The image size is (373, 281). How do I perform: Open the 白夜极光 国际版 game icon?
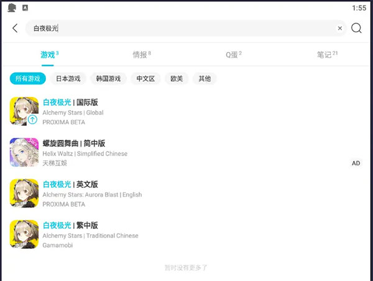pyautogui.click(x=24, y=111)
